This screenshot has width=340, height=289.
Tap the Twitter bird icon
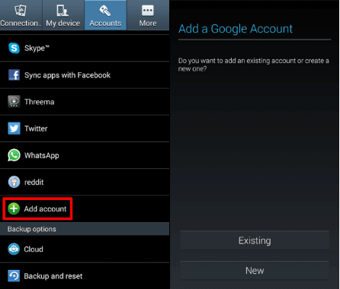(14, 129)
